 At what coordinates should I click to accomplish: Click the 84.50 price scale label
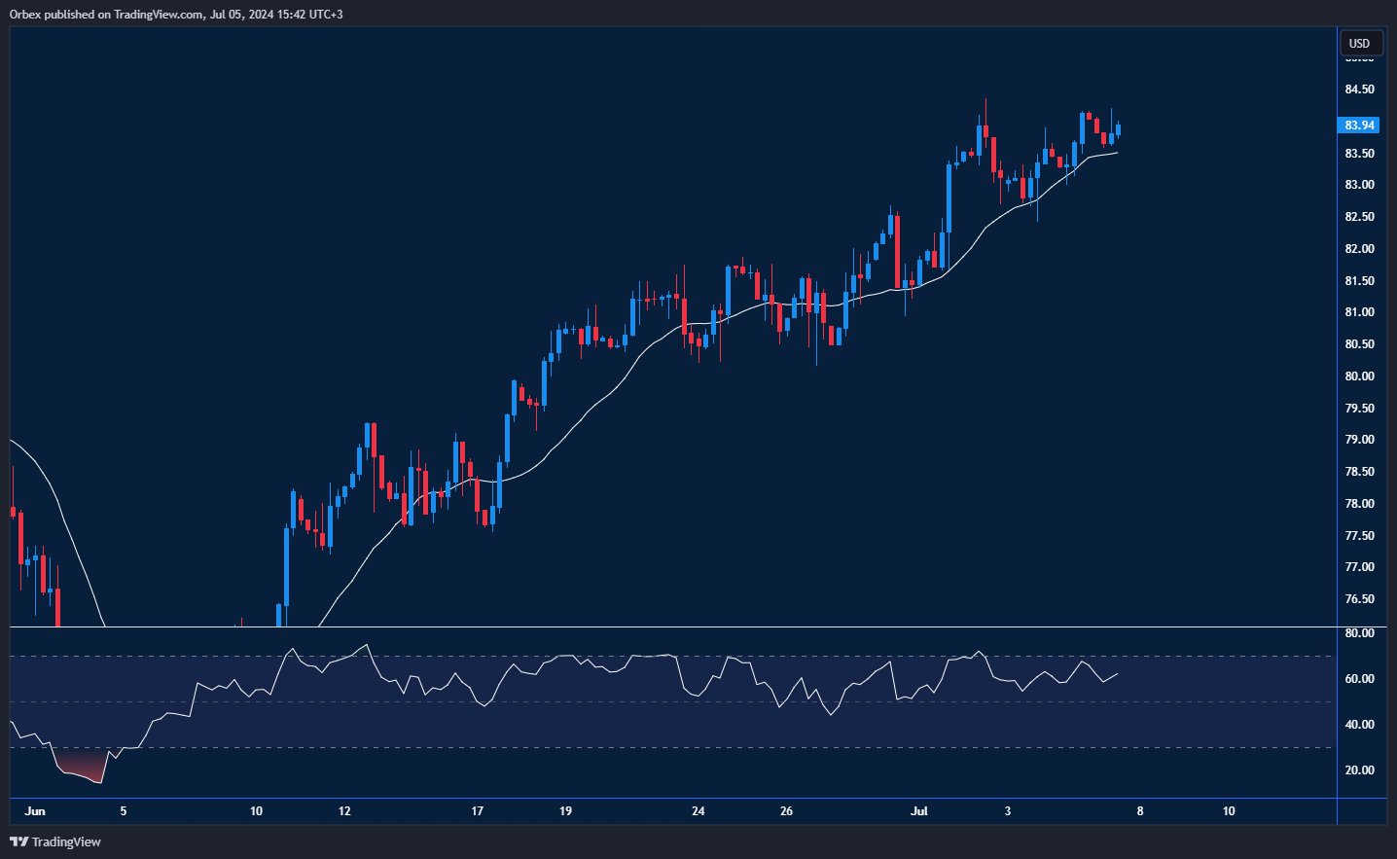[1359, 89]
